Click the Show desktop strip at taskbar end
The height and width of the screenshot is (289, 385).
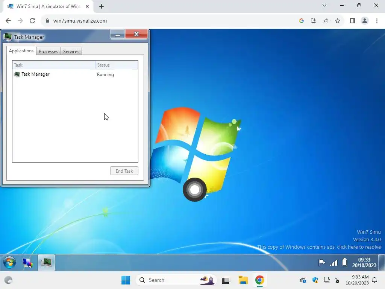click(x=382, y=262)
